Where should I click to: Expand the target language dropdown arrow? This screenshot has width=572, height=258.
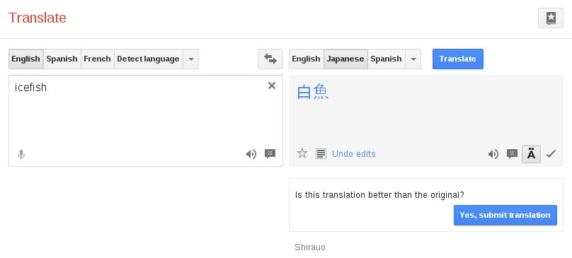tap(413, 59)
